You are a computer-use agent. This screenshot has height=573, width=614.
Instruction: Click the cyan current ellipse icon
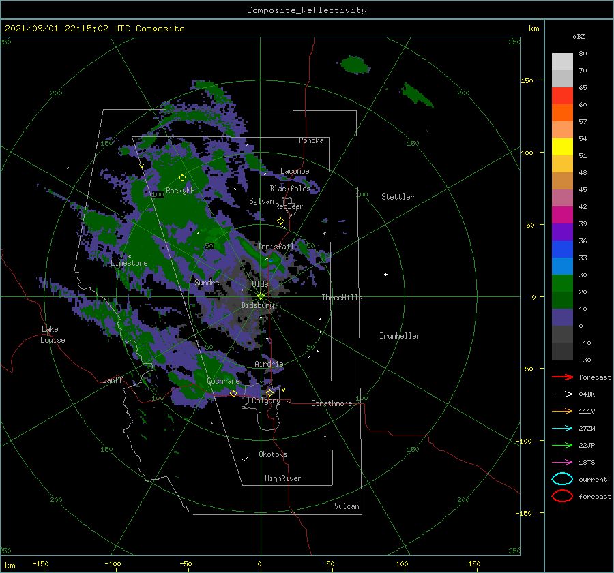point(562,479)
